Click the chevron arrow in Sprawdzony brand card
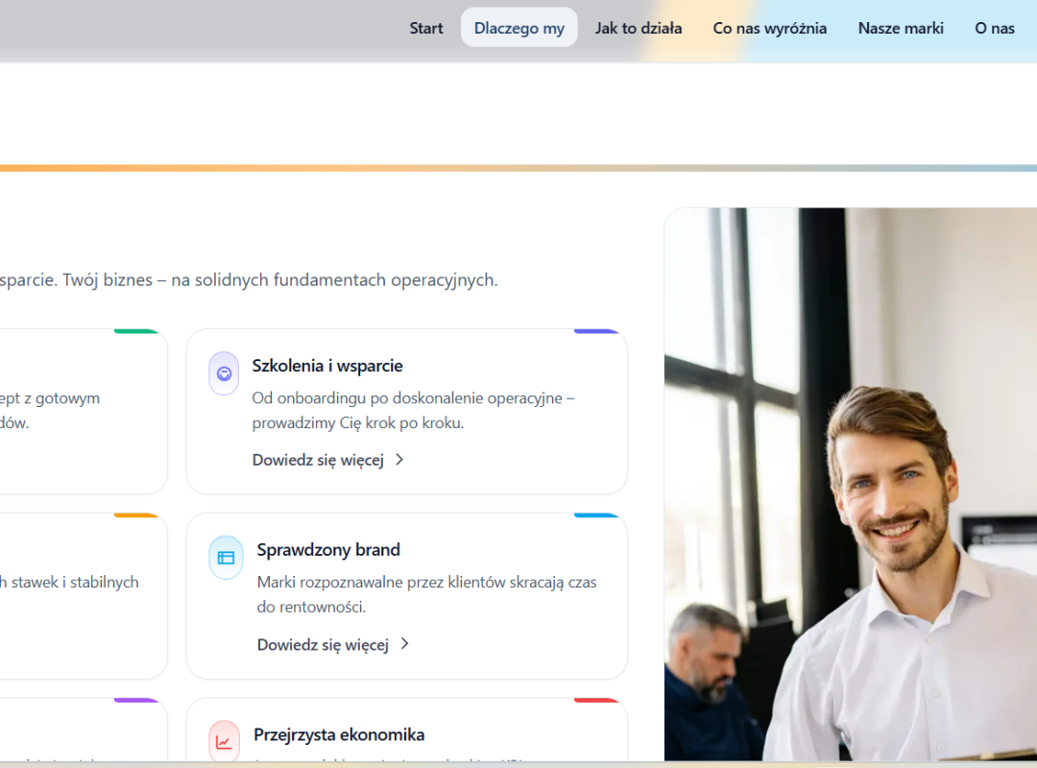Screen dimensions: 1037x768 click(404, 644)
